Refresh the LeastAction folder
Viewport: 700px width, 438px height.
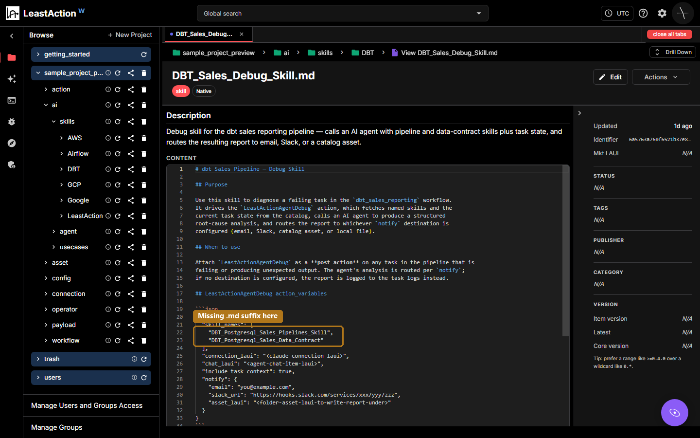tap(118, 216)
